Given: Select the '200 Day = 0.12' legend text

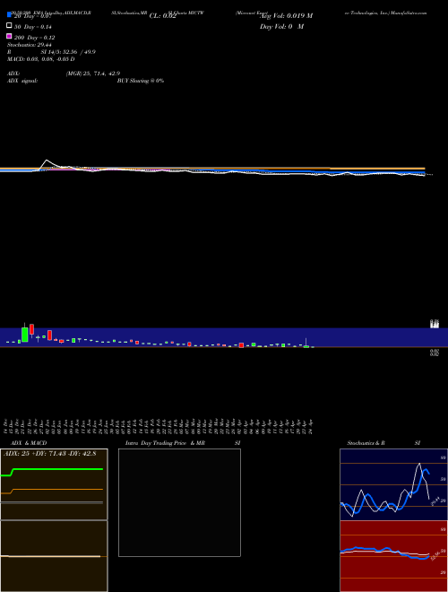Looking at the screenshot, I should (34, 38).
